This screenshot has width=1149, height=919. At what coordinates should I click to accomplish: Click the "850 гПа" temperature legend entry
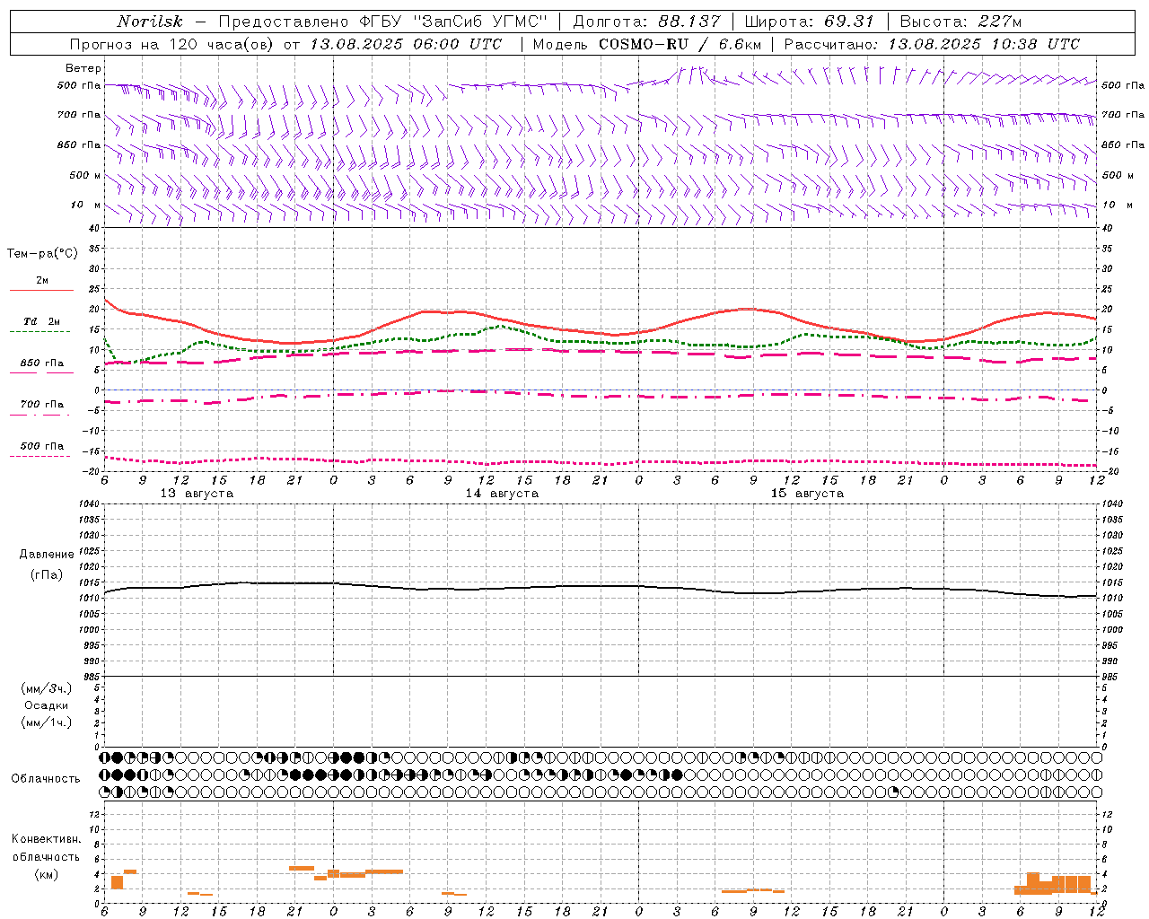(41, 367)
